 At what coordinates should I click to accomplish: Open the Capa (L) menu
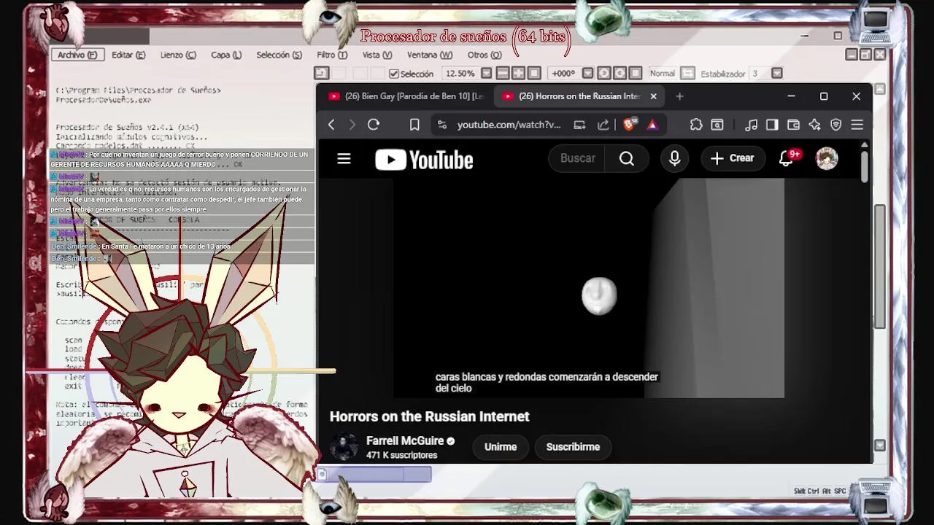click(x=226, y=55)
